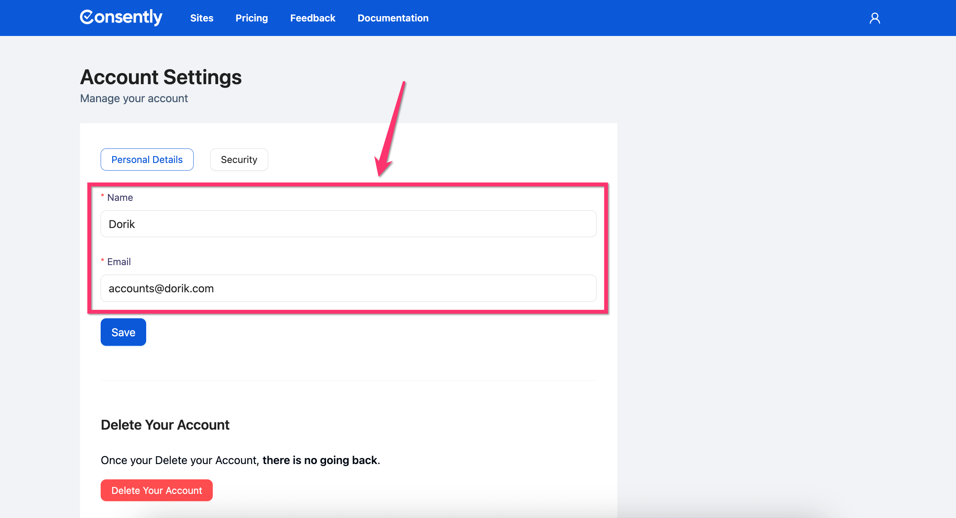Click the Account Settings heading
Image resolution: width=956 pixels, height=518 pixels.
click(161, 77)
